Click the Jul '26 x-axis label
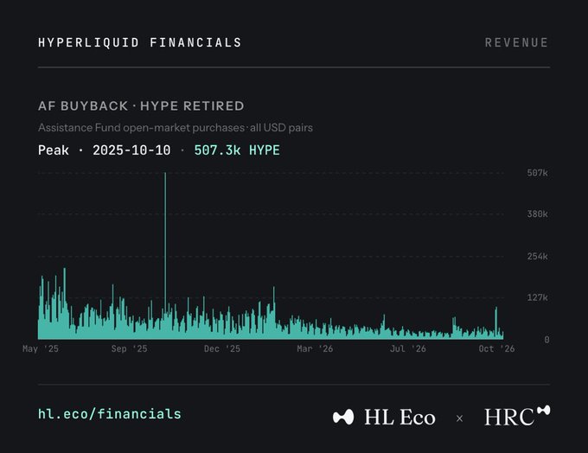The image size is (588, 453). coord(408,348)
